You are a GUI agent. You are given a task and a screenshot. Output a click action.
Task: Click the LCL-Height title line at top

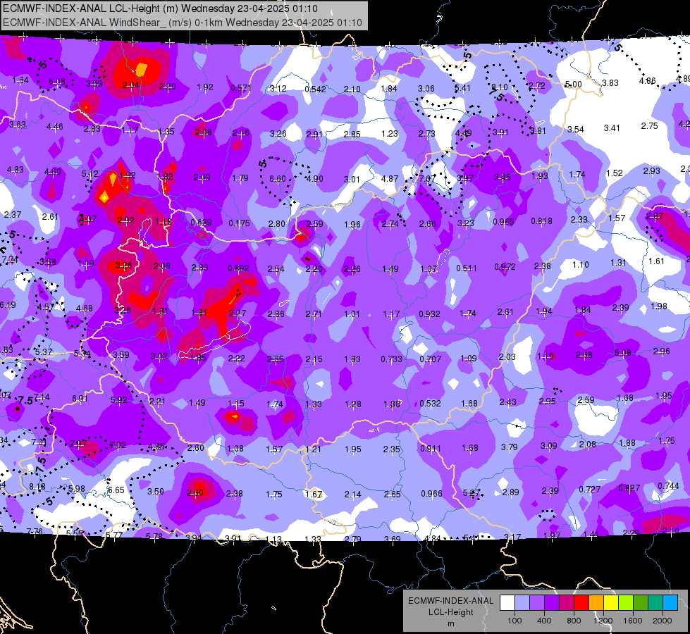click(160, 8)
